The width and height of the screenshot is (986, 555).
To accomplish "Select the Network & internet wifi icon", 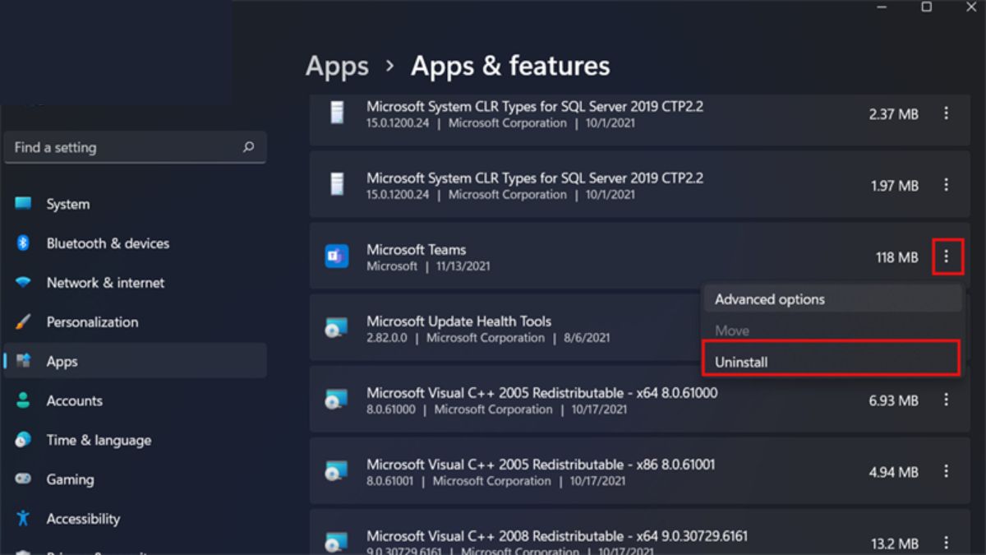I will point(23,283).
